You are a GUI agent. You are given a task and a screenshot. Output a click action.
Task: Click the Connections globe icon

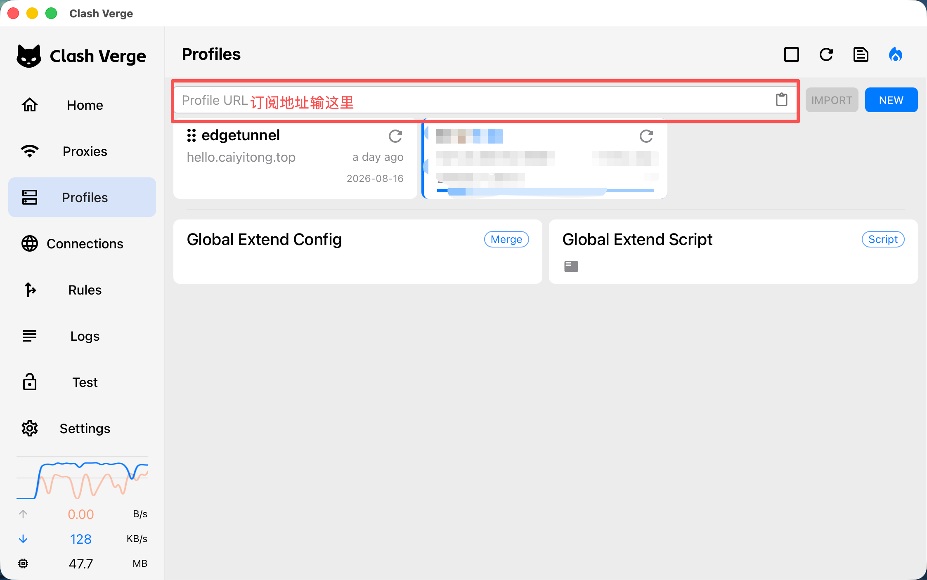30,243
